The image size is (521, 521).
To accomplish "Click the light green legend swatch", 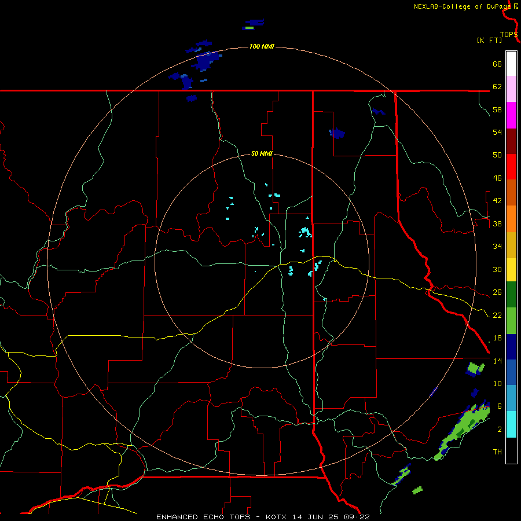I will 511,321.
